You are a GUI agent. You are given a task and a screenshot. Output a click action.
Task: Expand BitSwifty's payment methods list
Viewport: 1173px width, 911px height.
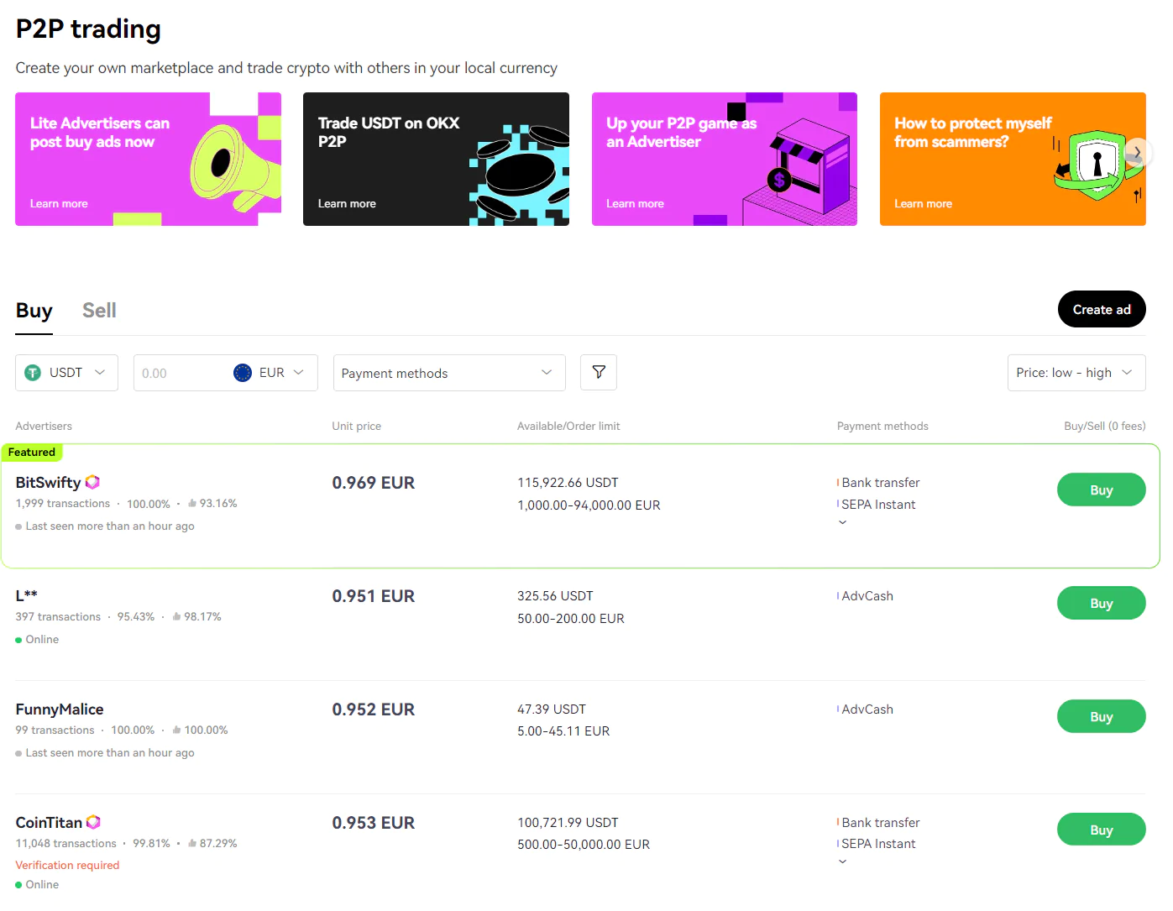point(842,522)
